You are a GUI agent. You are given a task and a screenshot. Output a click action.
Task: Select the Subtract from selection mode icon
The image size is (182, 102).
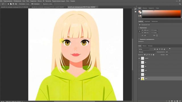coord(13,4)
